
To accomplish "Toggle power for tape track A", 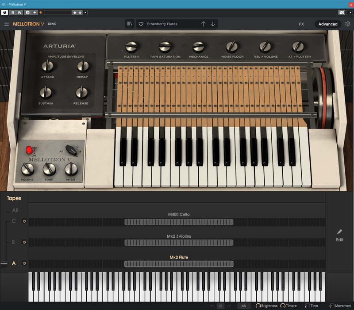I will coord(24,263).
